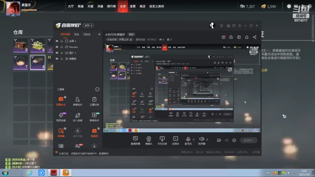The width and height of the screenshot is (315, 177).
Task: Toggle lock on 全屏 1 source
Action: pos(62,41)
